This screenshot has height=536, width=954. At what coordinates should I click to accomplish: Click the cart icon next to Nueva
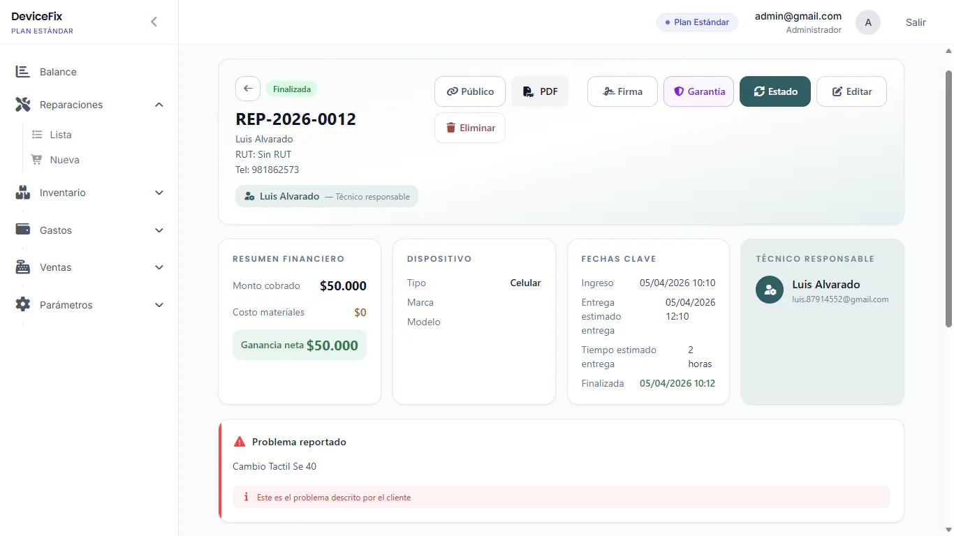(37, 160)
